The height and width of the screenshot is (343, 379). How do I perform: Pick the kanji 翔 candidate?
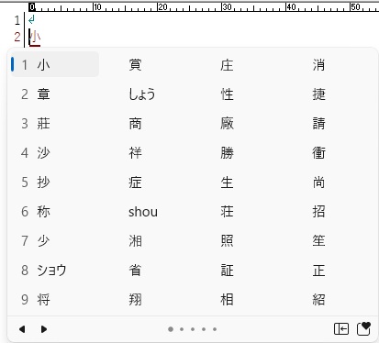135,300
